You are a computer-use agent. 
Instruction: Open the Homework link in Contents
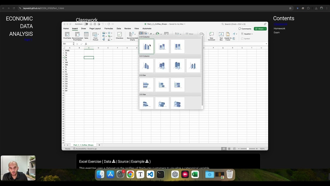[x=279, y=28]
